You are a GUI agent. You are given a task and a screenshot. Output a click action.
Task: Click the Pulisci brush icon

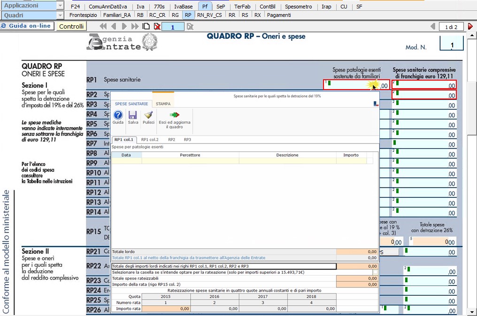pyautogui.click(x=148, y=115)
